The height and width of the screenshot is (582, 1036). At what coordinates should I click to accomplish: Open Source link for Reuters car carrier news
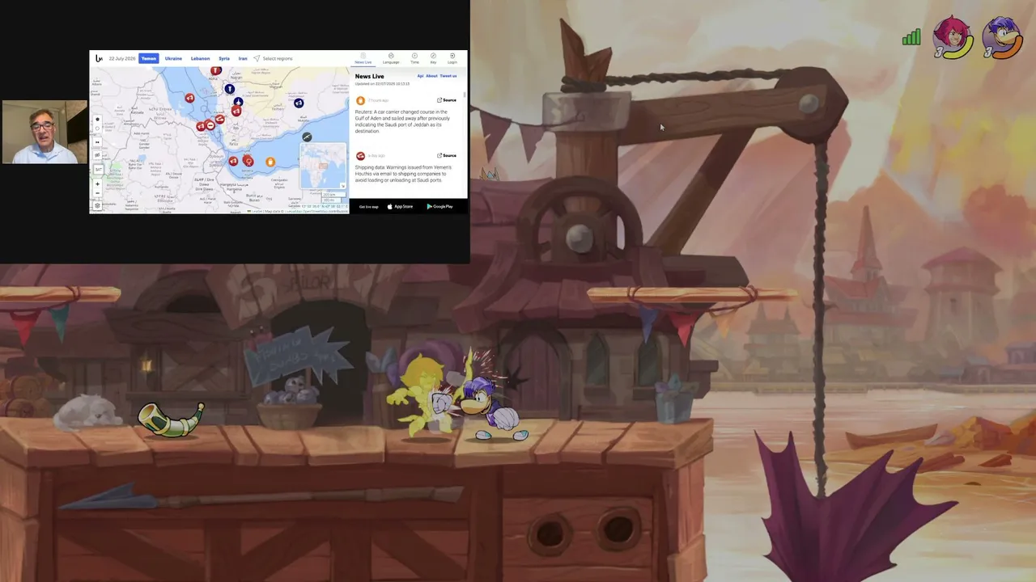(447, 100)
